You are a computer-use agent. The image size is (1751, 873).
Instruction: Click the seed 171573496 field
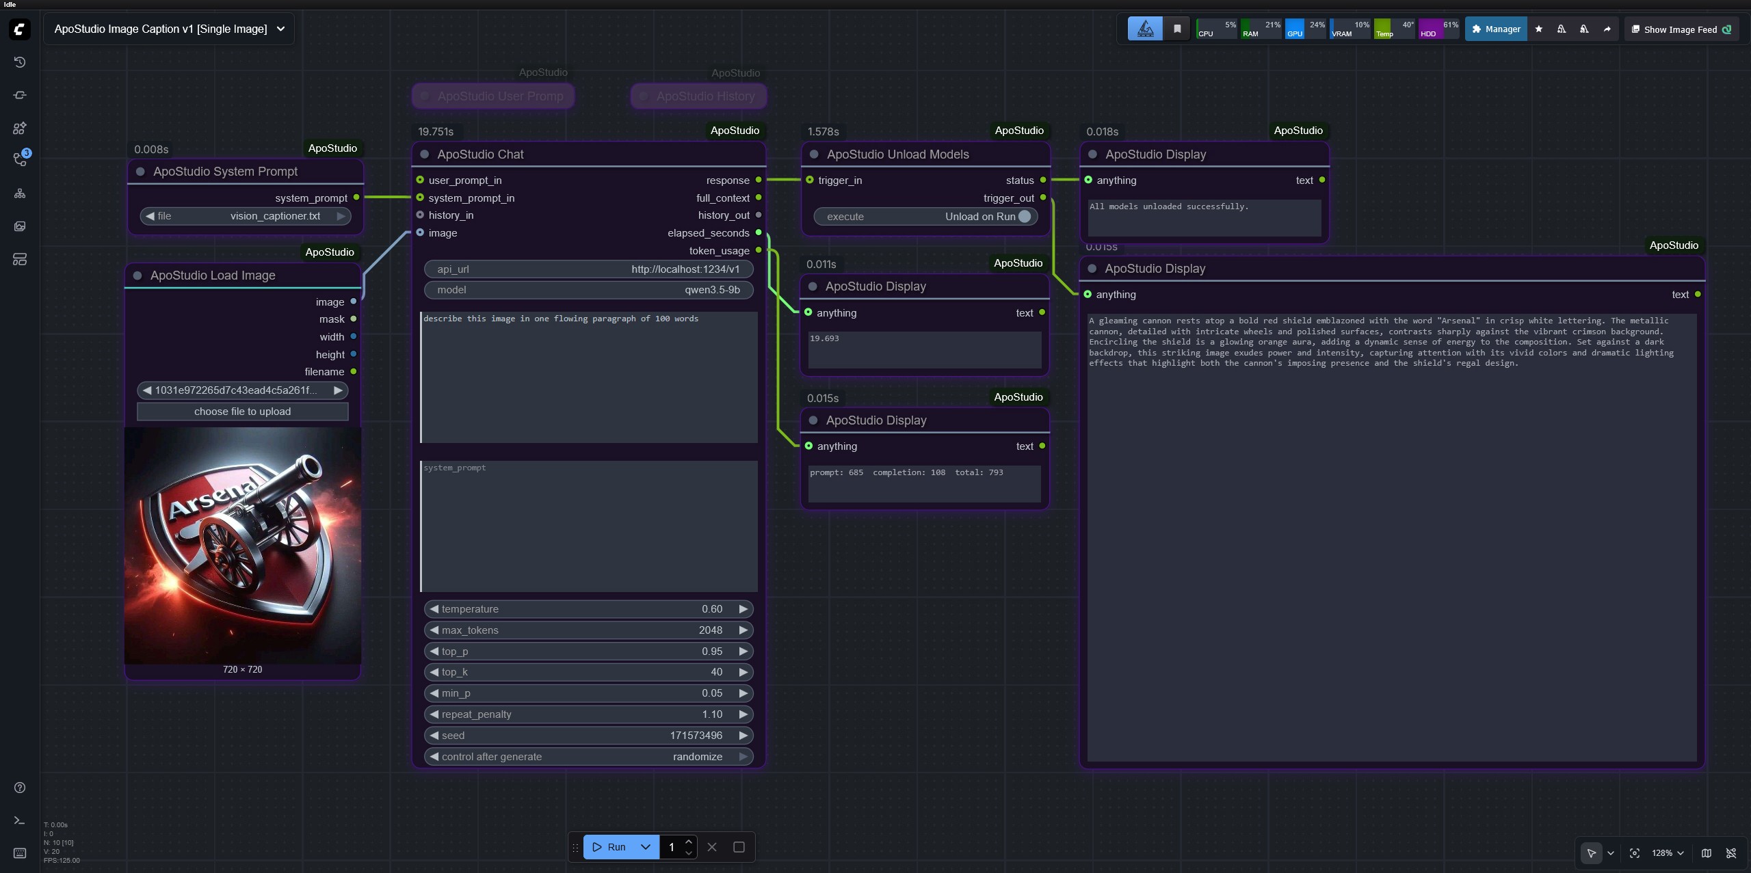click(x=588, y=736)
